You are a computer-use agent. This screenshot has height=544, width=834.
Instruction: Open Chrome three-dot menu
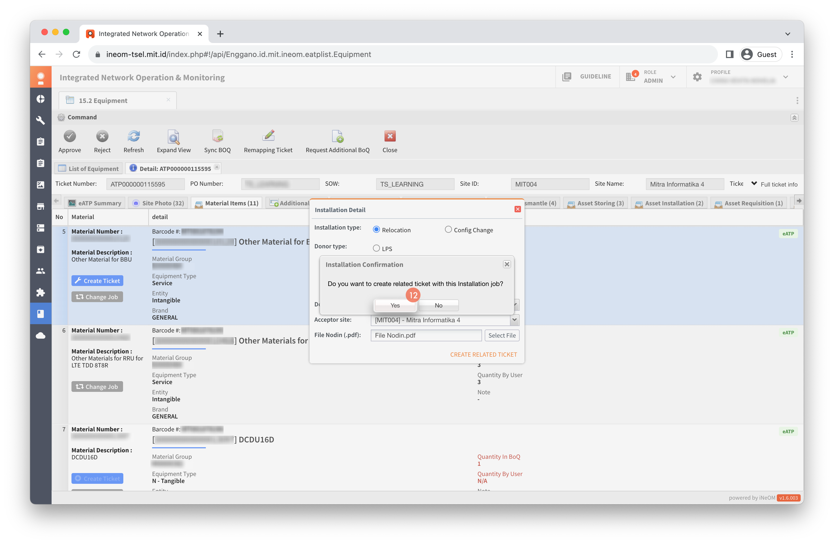[x=792, y=54]
